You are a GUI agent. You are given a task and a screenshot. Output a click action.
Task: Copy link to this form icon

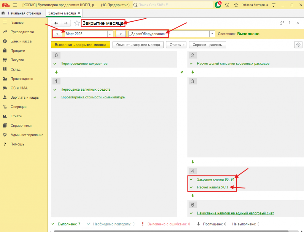pos(281,23)
